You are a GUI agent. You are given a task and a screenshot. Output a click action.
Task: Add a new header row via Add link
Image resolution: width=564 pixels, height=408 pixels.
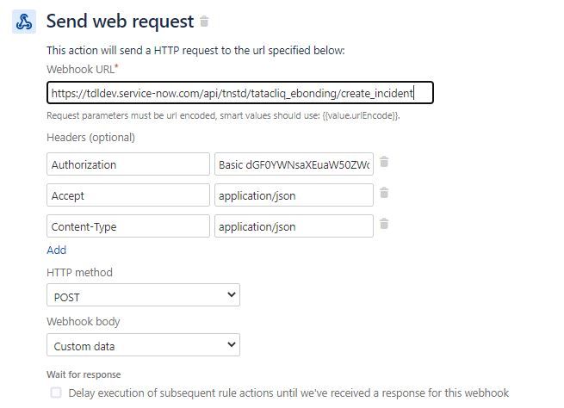coord(57,250)
